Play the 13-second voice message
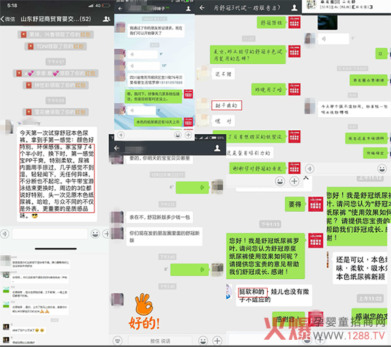Image resolution: width=391 pixels, height=347 pixels. click(x=143, y=66)
